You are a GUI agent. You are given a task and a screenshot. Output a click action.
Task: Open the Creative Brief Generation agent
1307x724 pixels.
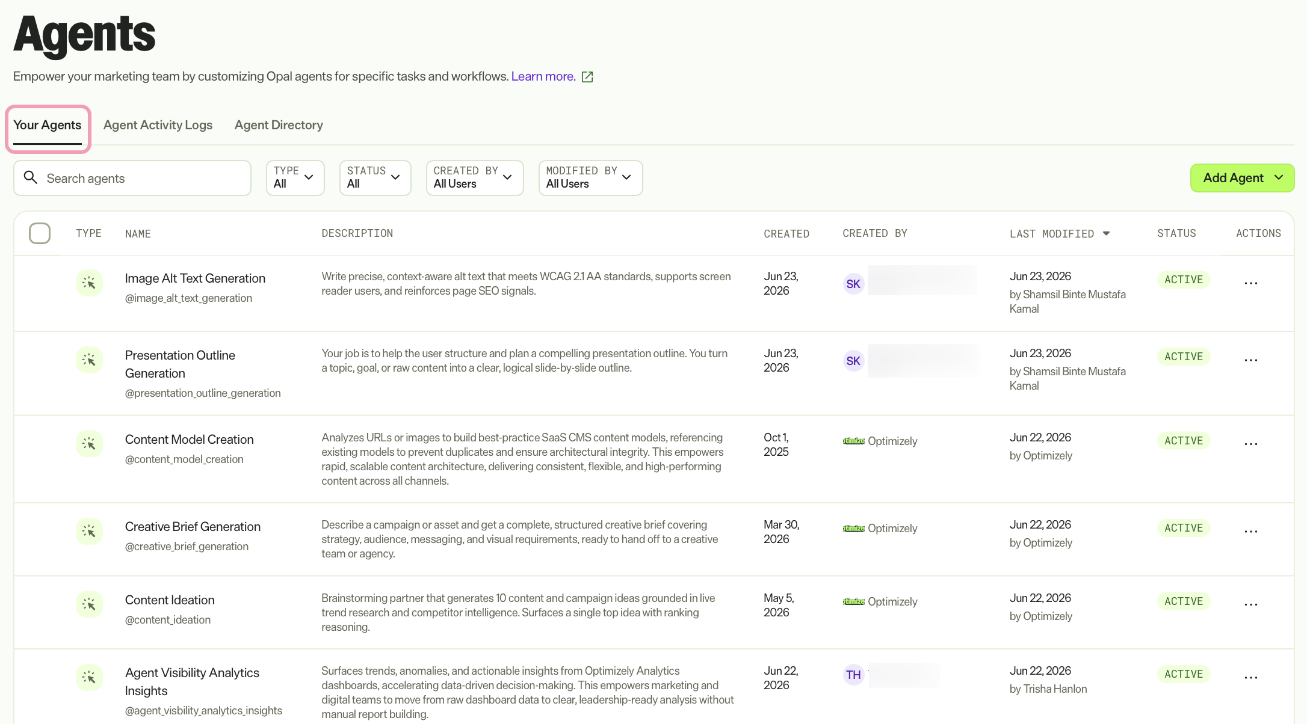point(193,527)
